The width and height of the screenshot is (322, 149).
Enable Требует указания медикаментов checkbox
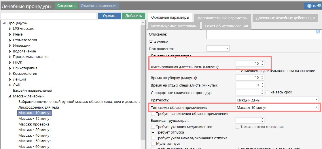[x=153, y=127]
